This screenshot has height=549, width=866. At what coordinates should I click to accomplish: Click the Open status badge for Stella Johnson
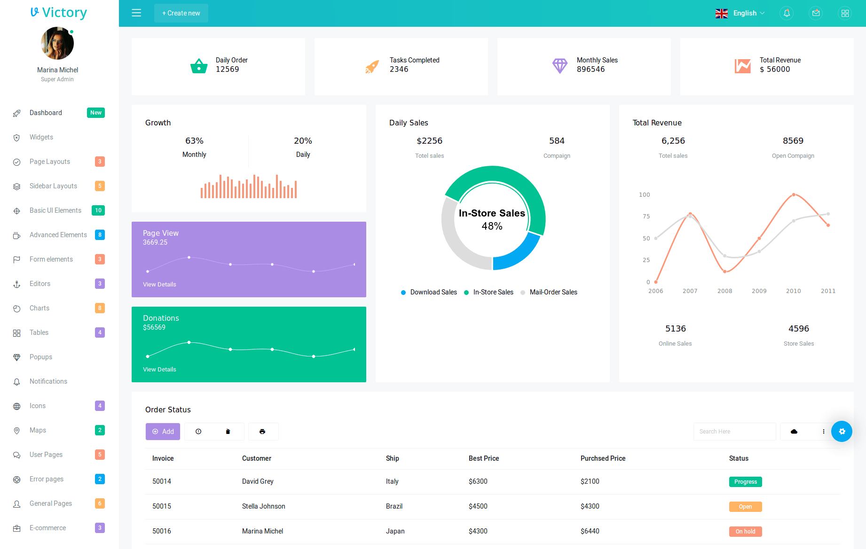(x=746, y=507)
